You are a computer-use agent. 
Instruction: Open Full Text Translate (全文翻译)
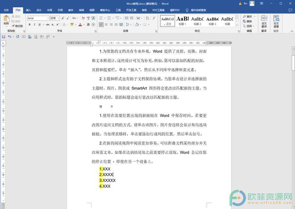pos(264,21)
